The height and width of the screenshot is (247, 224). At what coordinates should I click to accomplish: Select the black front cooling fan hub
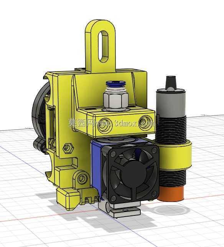(134, 174)
